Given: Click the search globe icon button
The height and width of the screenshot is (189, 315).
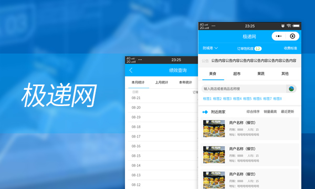Looking at the screenshot, I should 291,89.
